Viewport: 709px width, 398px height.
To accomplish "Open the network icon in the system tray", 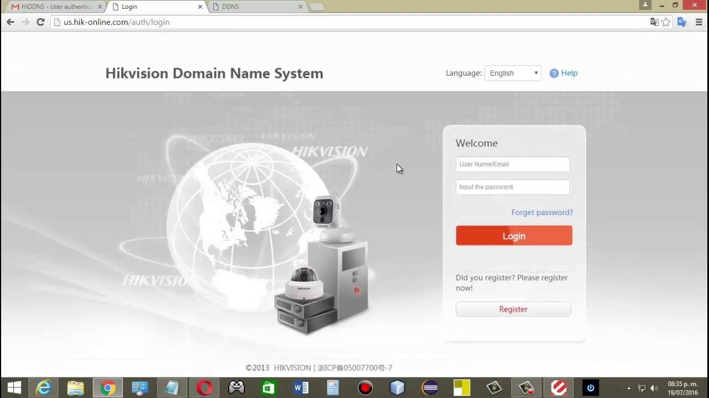I will [641, 388].
